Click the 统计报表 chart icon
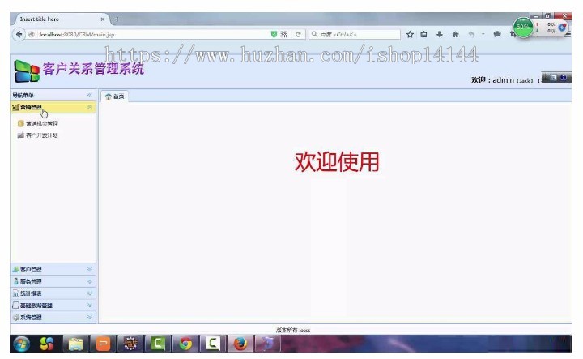The height and width of the screenshot is (359, 583). click(x=15, y=293)
